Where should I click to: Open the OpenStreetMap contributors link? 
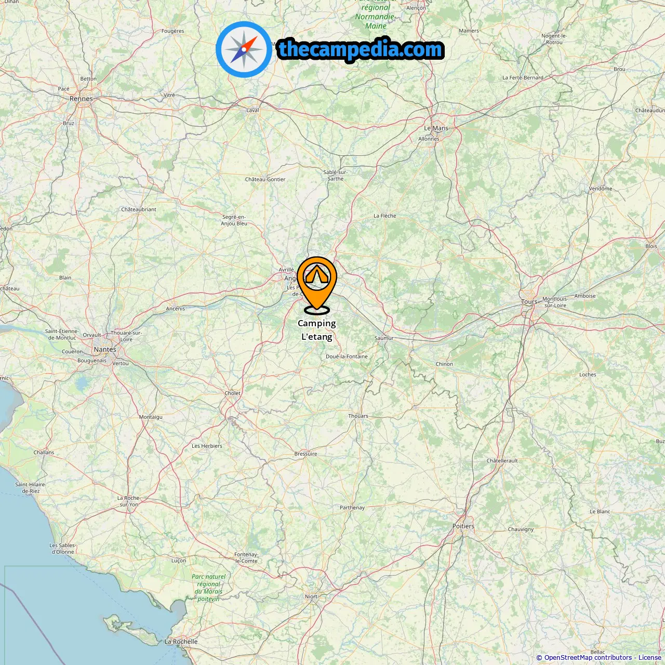point(588,658)
